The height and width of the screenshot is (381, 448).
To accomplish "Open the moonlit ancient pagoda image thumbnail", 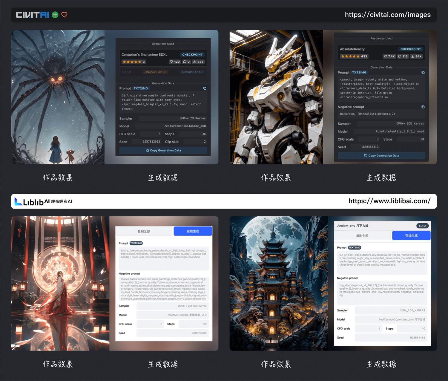I will click(x=278, y=283).
